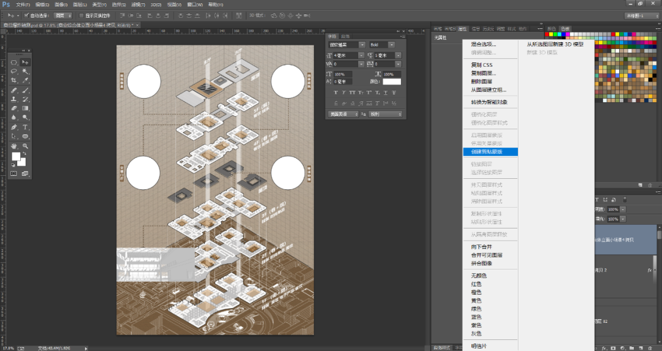The width and height of the screenshot is (662, 351).
Task: Select the Brush tool
Action: 25,90
